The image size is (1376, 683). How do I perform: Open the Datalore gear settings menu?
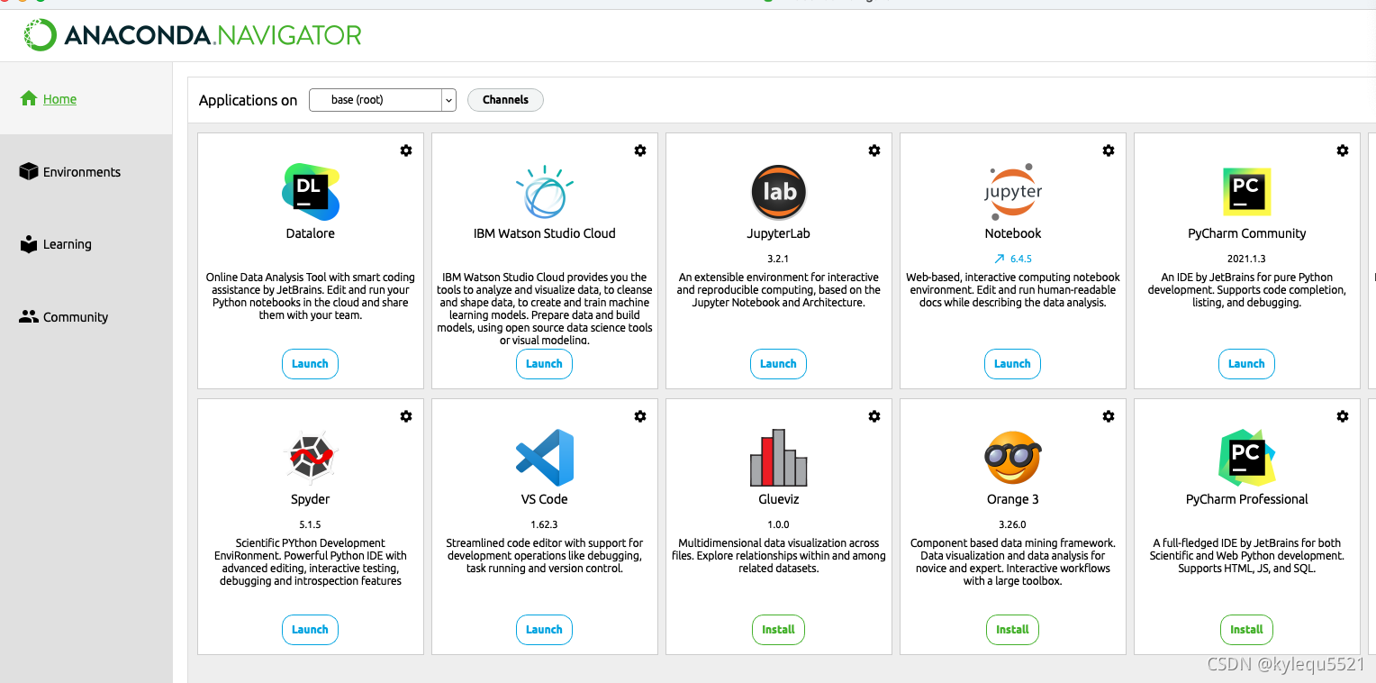tap(406, 150)
